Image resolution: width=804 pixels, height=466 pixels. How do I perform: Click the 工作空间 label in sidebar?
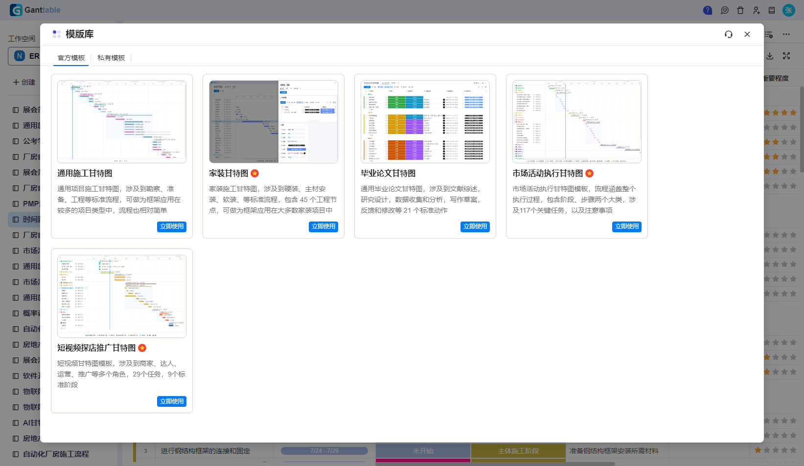click(x=22, y=39)
